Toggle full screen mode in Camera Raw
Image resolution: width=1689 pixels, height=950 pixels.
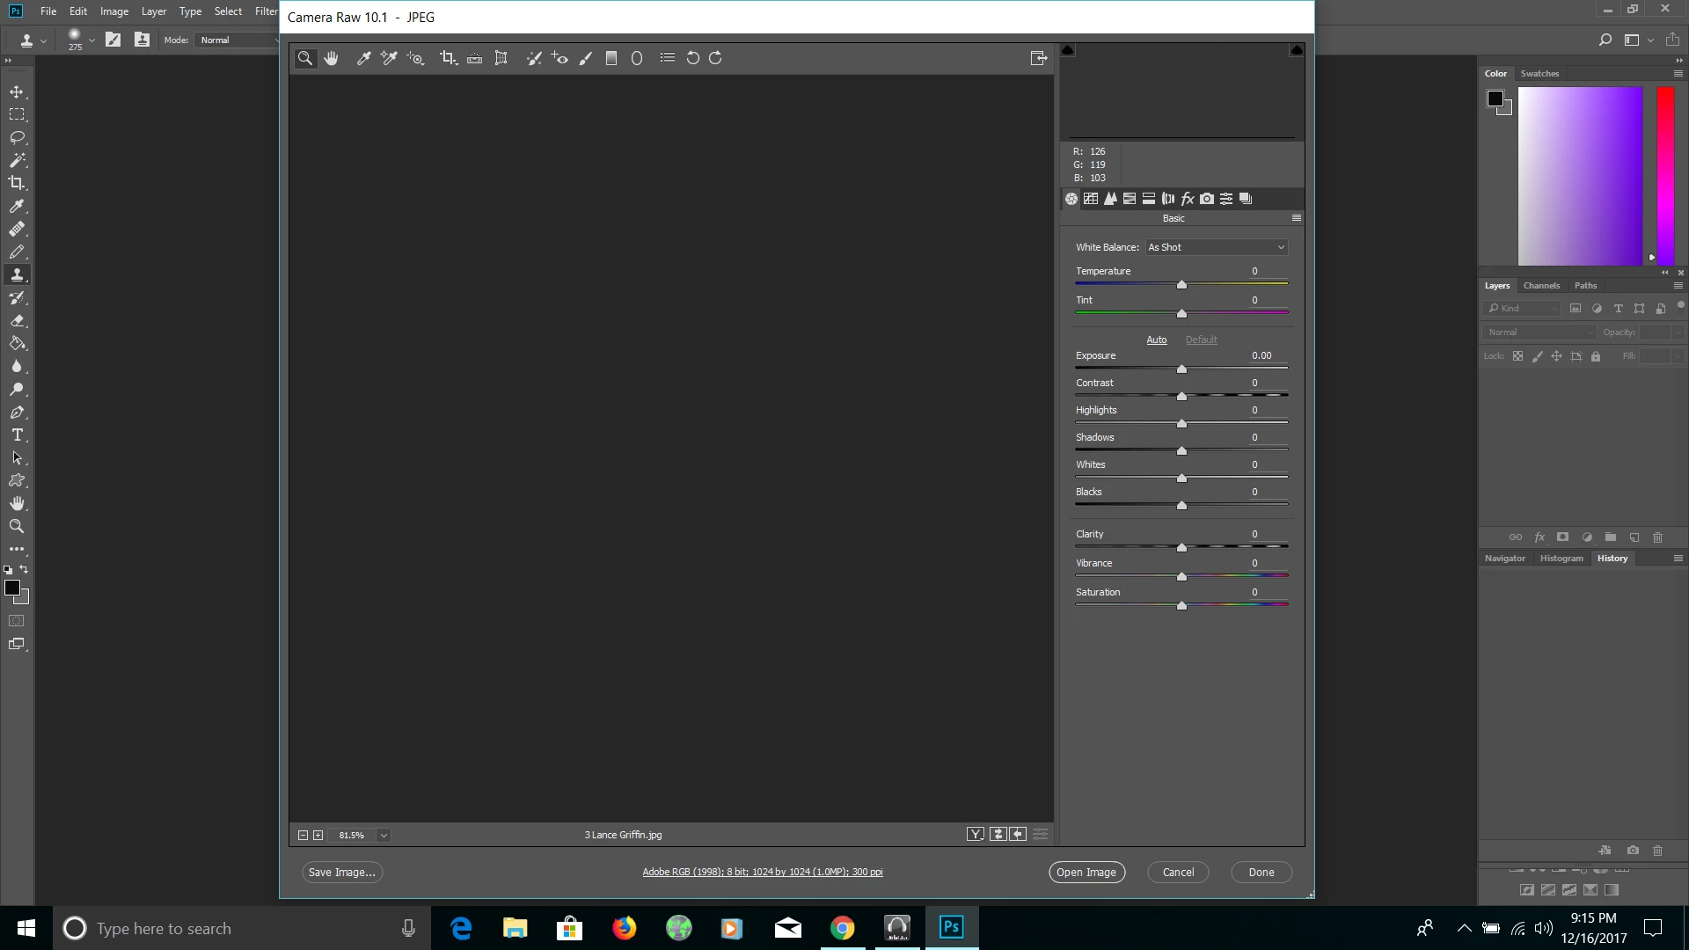pyautogui.click(x=1038, y=58)
